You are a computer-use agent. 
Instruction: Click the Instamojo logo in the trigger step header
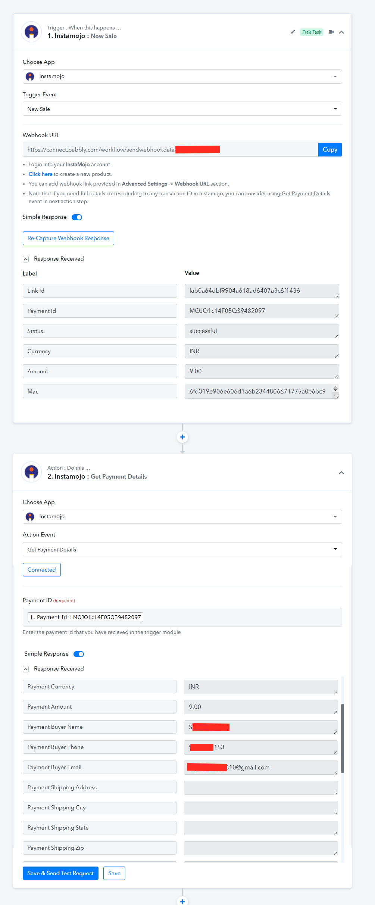point(31,32)
